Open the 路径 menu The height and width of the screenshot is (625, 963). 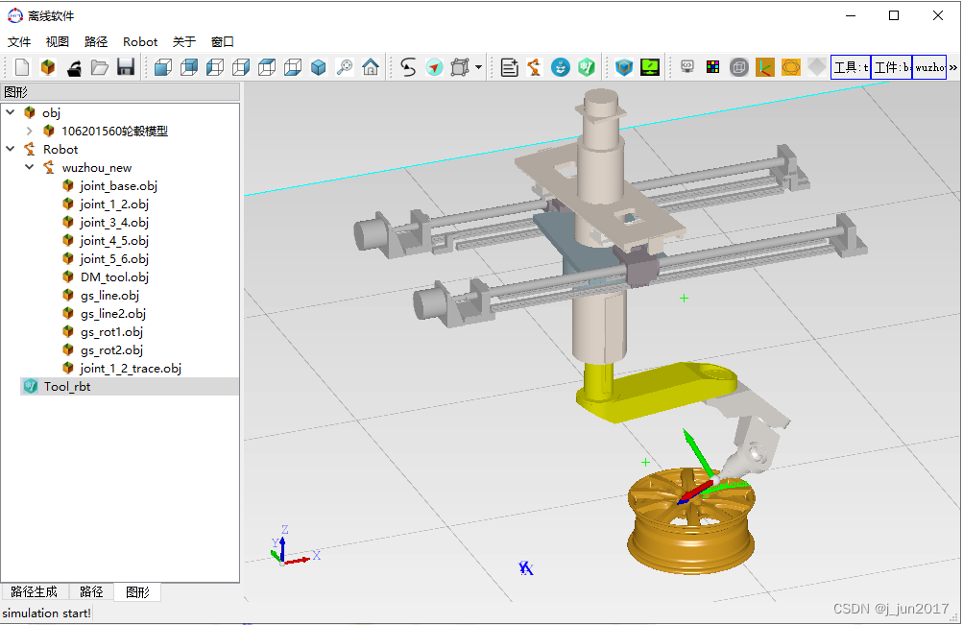click(x=96, y=41)
